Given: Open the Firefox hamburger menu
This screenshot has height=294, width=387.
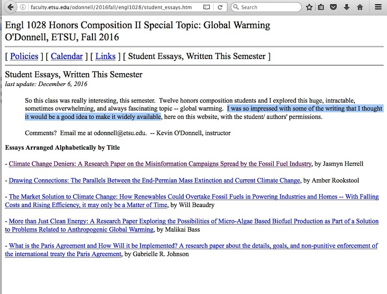Looking at the screenshot, I should coord(378,7).
